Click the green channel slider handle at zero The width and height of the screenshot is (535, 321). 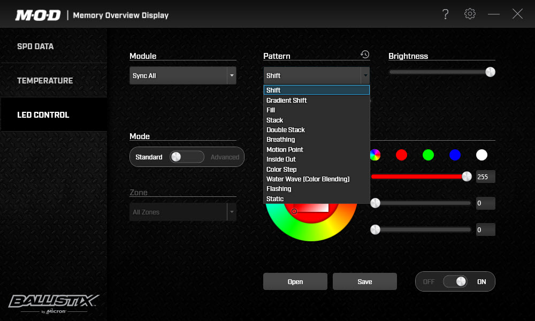click(376, 203)
